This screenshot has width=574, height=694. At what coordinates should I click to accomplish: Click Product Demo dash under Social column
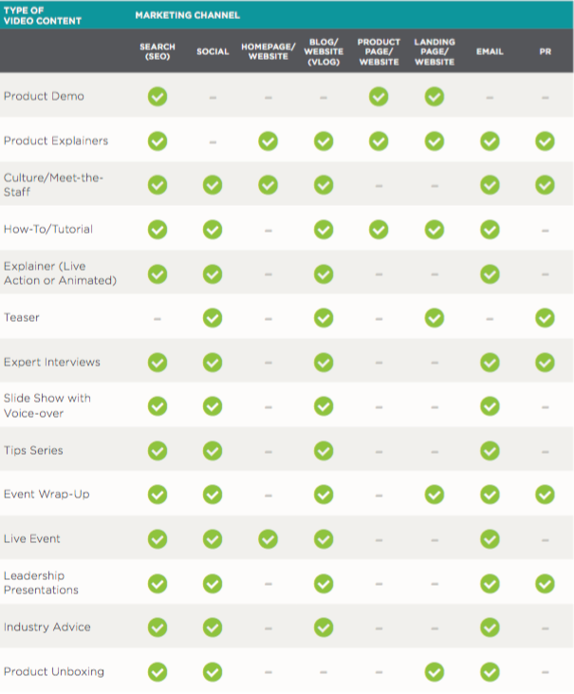(213, 98)
